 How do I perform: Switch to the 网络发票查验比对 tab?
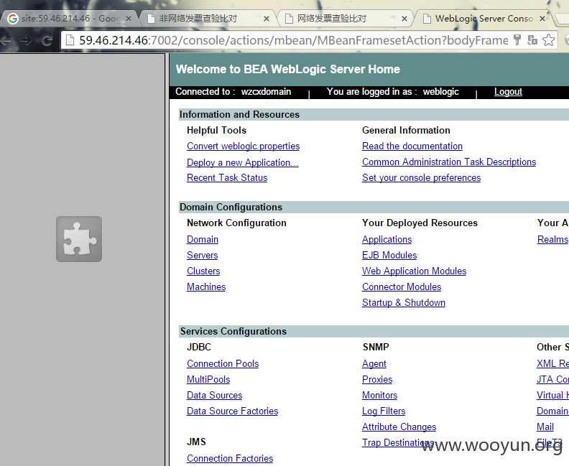(x=345, y=19)
